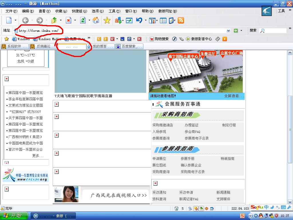Image resolution: width=293 pixels, height=220 pixels.
Task: Toggle Sogou half-moon width mode
Action: 272,207
